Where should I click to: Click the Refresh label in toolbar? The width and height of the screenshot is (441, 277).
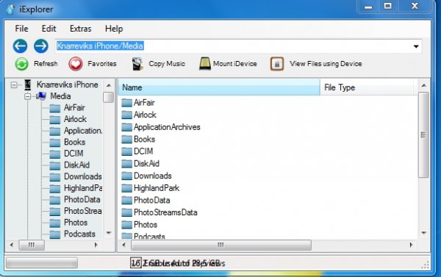46,64
